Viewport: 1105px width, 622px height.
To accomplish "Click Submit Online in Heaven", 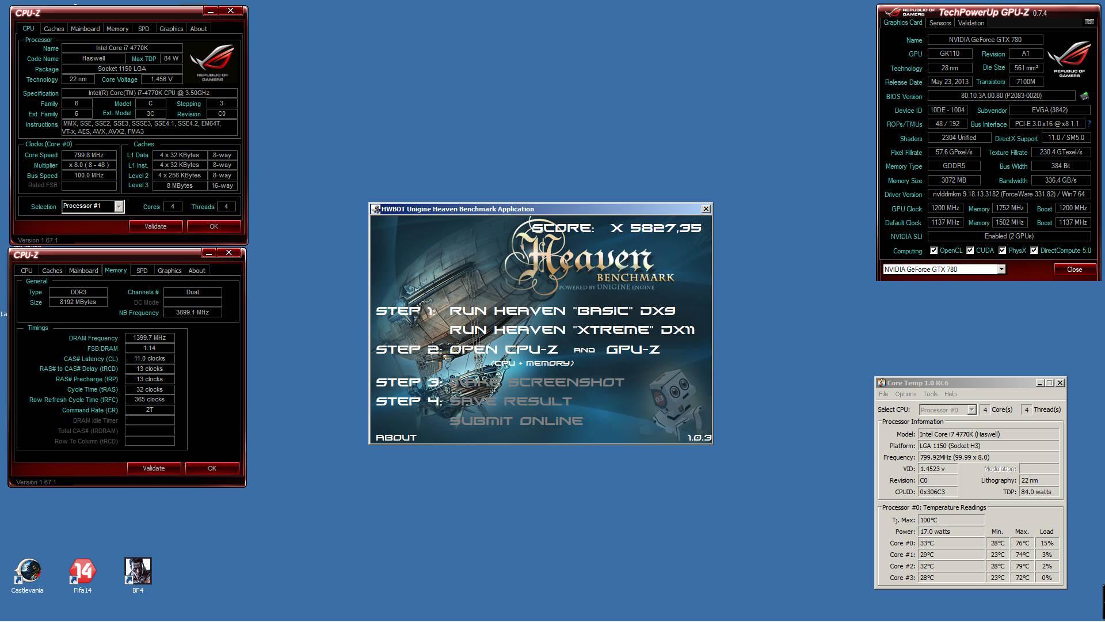I will click(516, 421).
